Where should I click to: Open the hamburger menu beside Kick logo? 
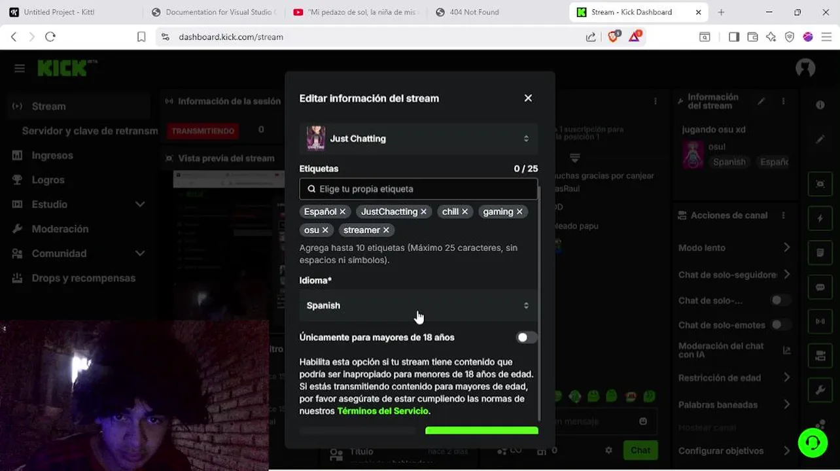click(x=20, y=69)
